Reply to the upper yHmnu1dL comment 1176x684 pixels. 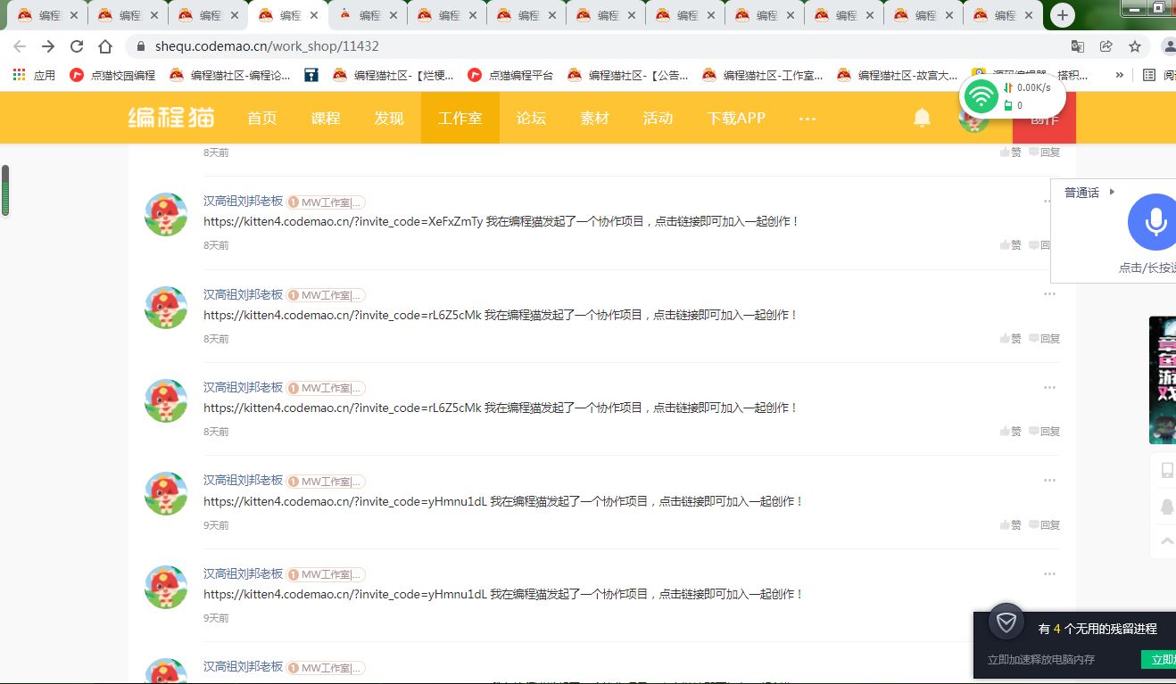tap(1045, 525)
